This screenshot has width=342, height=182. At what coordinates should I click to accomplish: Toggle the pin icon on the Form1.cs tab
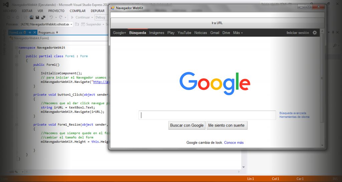click(30, 32)
